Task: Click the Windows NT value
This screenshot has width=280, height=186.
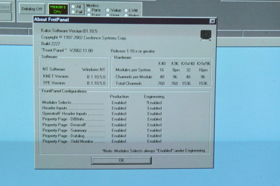Action: pos(93,69)
